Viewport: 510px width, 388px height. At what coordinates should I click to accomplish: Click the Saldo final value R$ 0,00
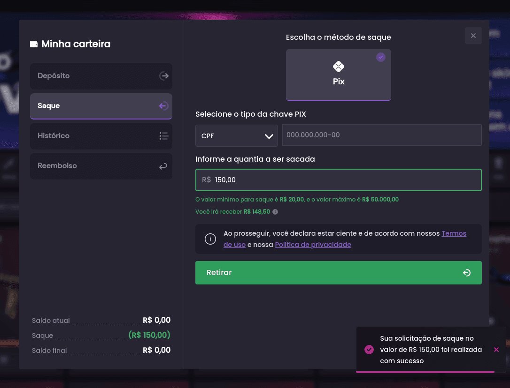tap(156, 350)
